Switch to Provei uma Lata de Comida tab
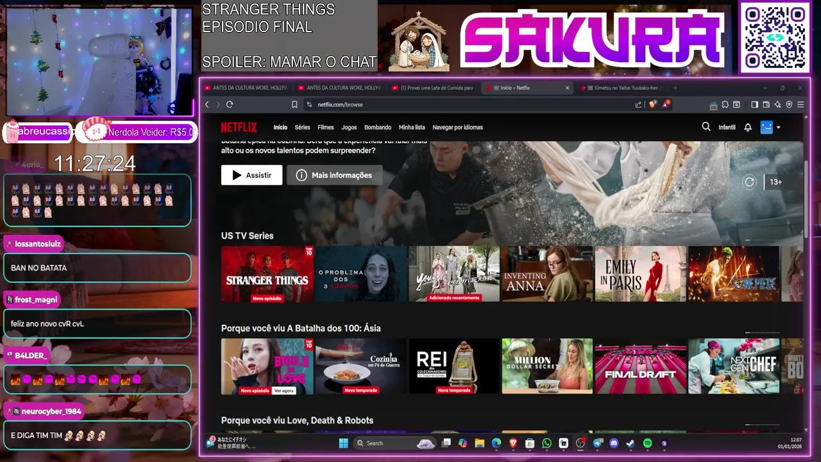This screenshot has width=821, height=462. (434, 88)
